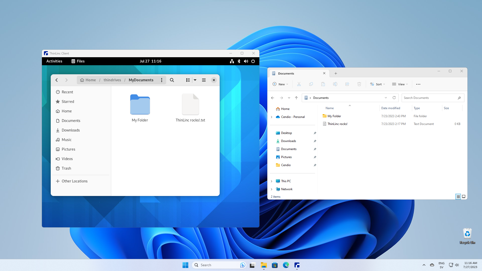Toggle list view in GNOME Files
The width and height of the screenshot is (482, 271).
188,80
